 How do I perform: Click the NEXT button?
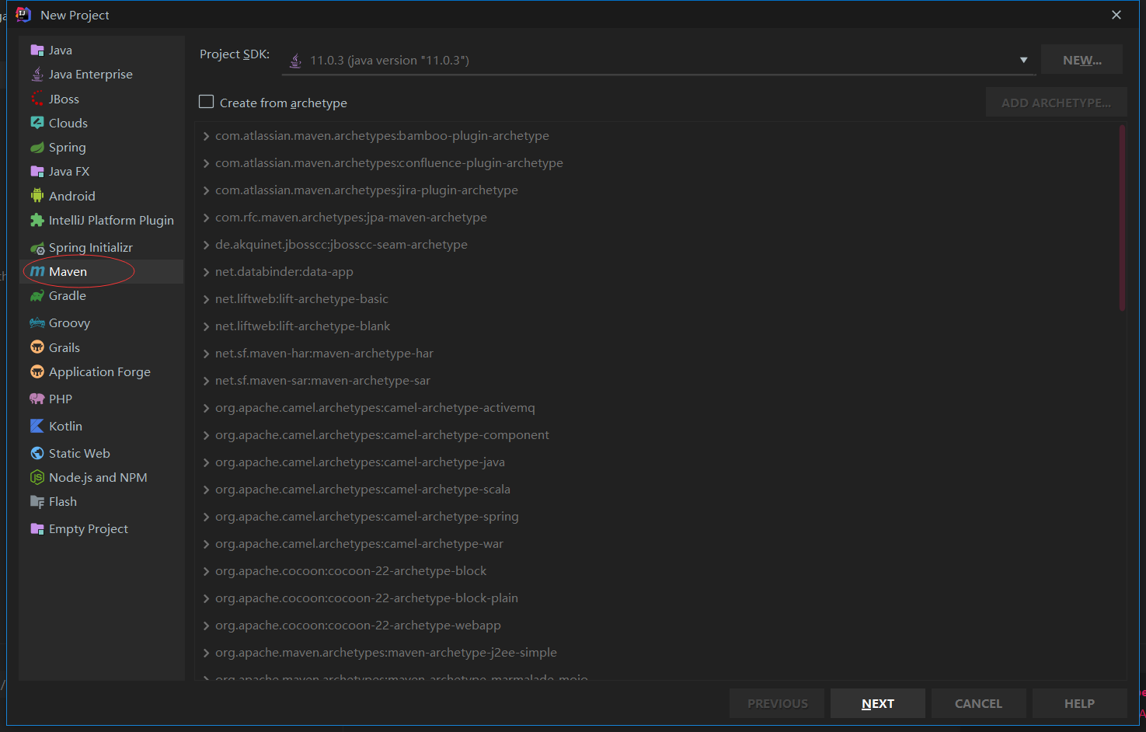tap(878, 703)
